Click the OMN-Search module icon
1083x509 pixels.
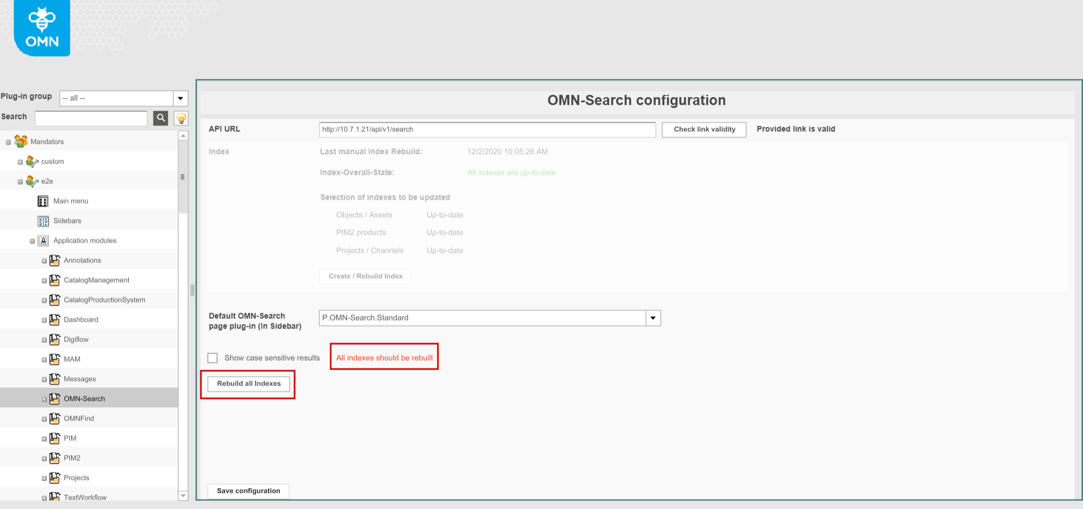point(55,398)
